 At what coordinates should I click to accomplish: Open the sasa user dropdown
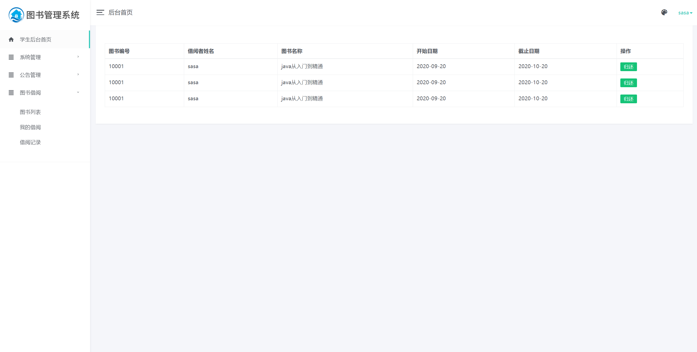685,13
